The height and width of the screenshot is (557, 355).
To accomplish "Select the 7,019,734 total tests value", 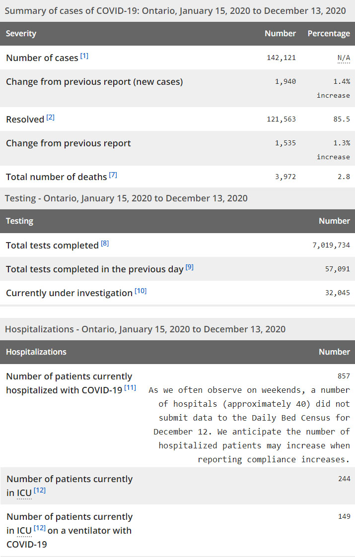I will coord(329,245).
